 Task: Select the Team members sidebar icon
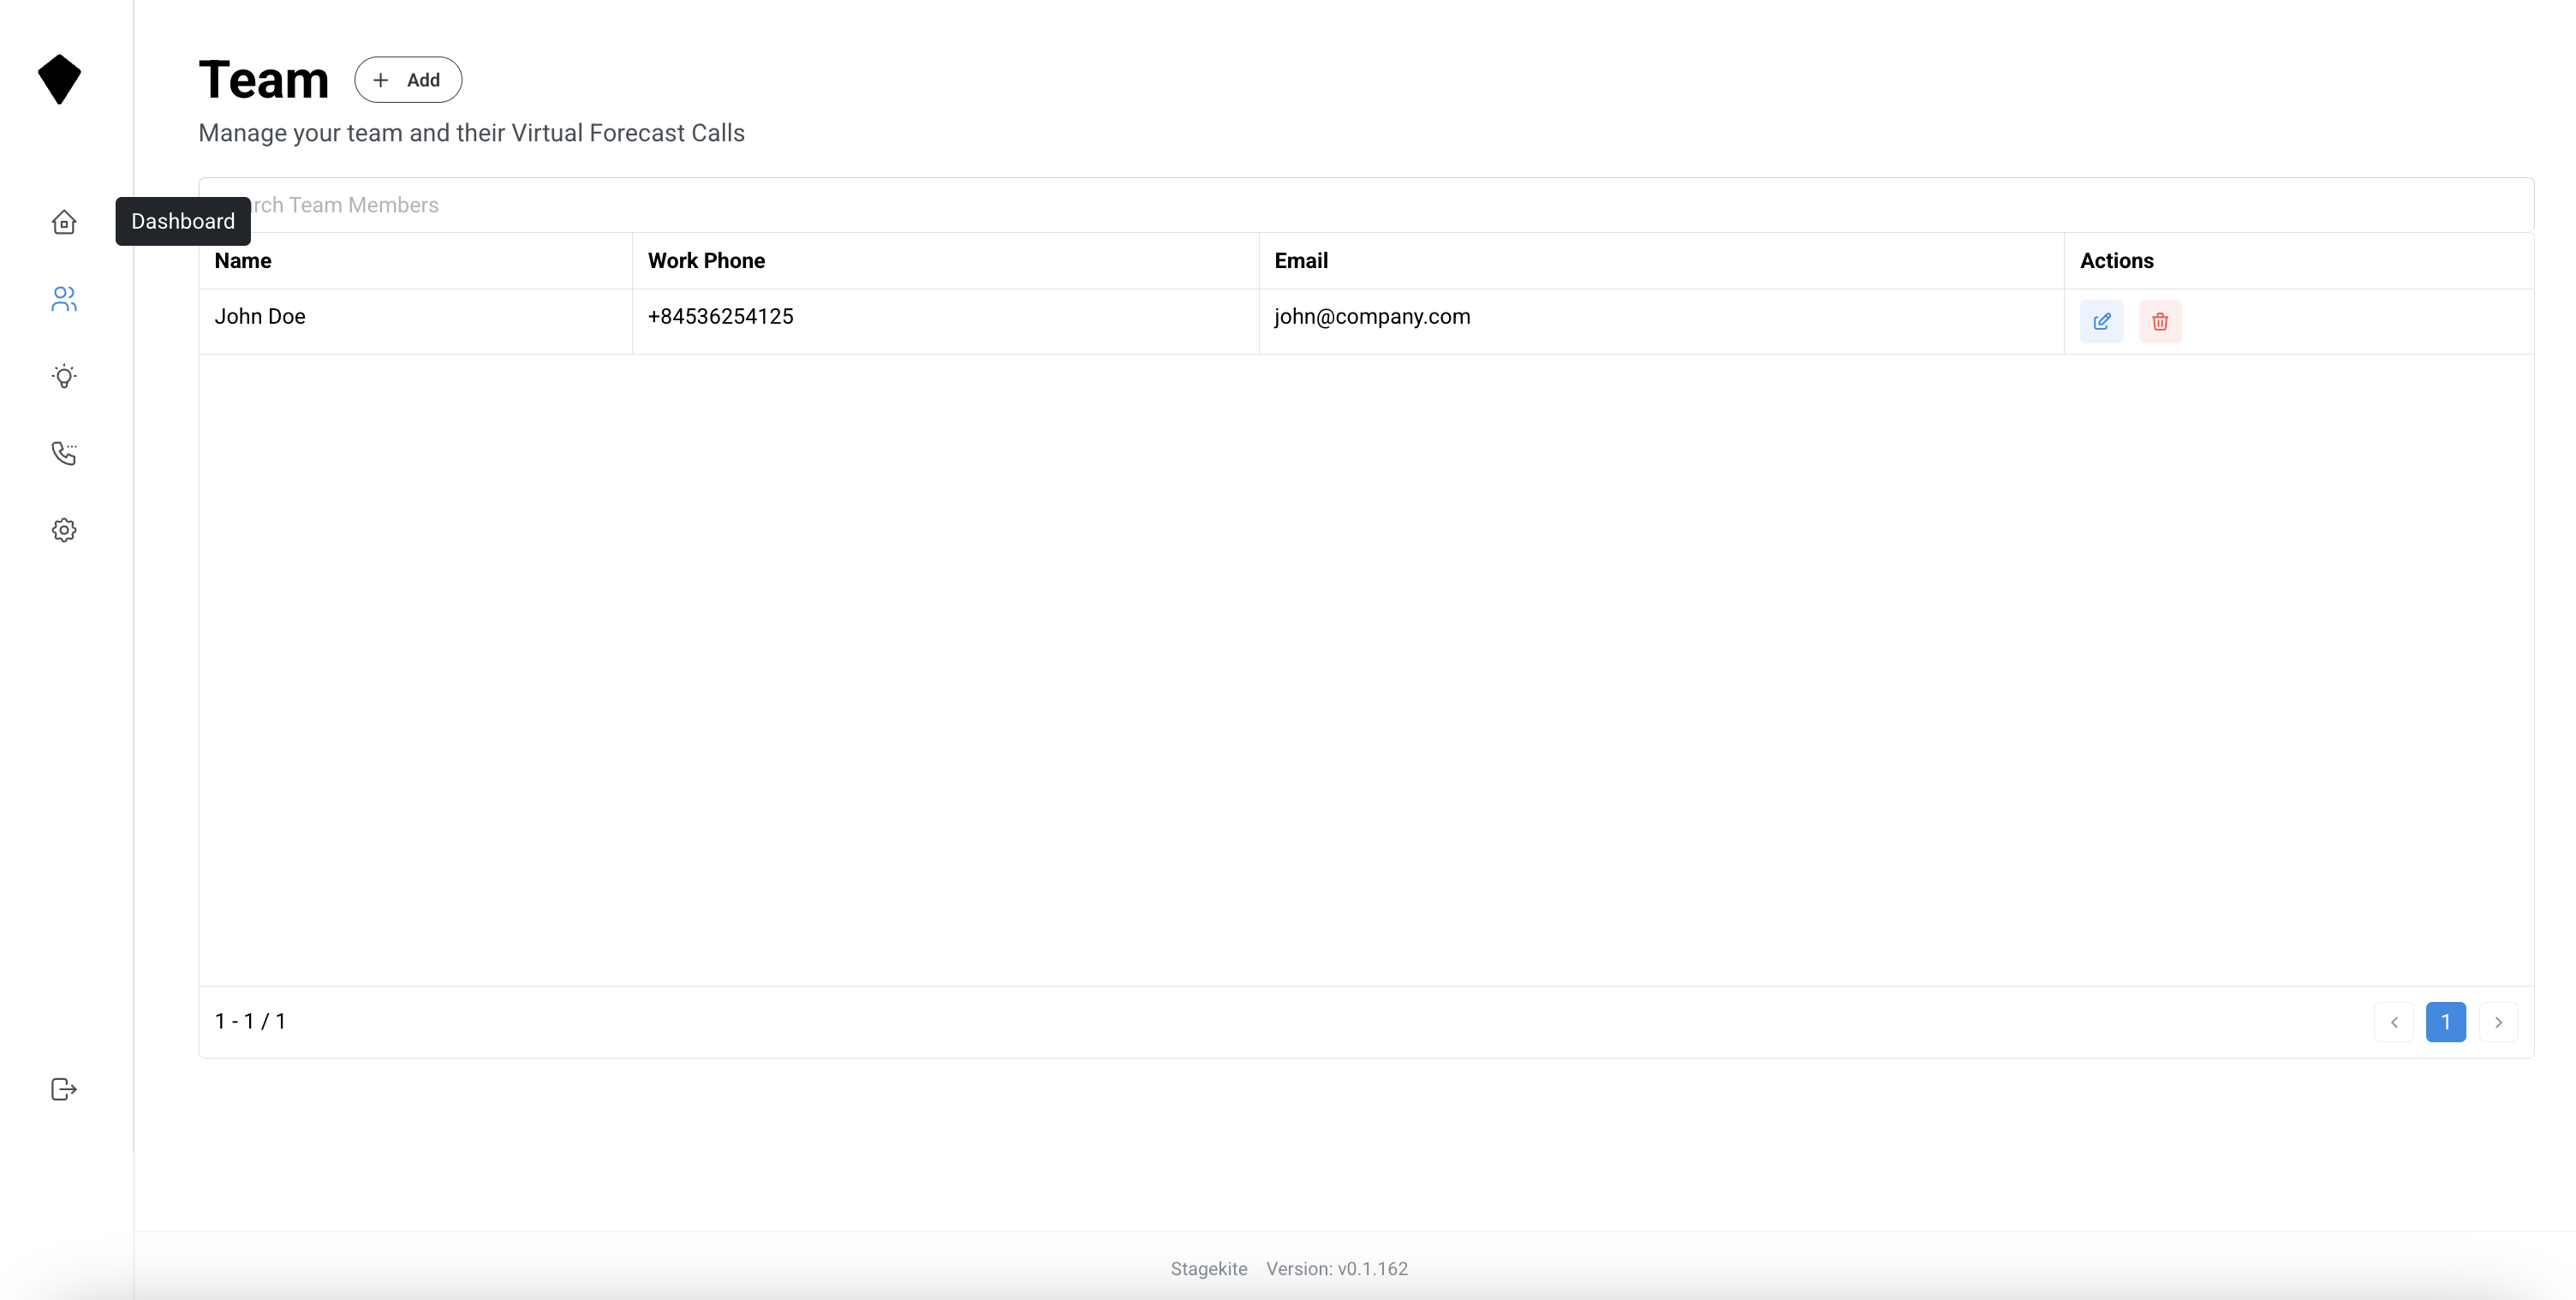point(64,299)
